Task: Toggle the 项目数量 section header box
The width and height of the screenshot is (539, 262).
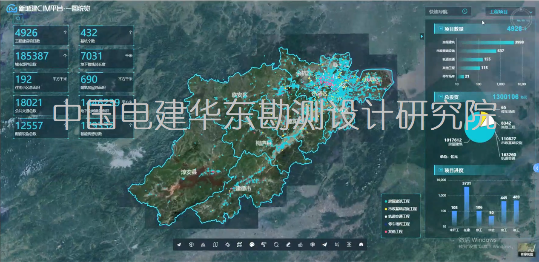Action: [441, 29]
